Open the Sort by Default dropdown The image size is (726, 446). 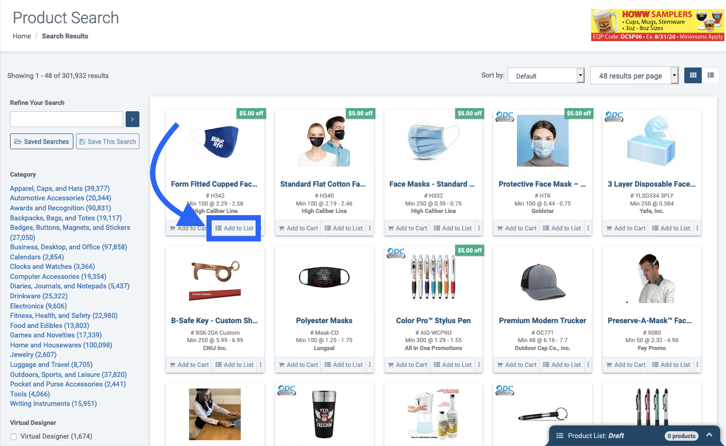(x=546, y=76)
